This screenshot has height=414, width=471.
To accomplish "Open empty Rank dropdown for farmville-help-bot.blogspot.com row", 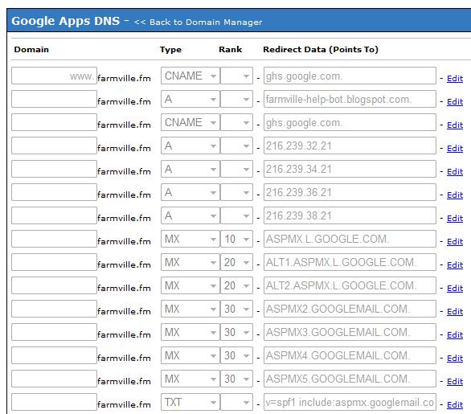I will click(236, 99).
